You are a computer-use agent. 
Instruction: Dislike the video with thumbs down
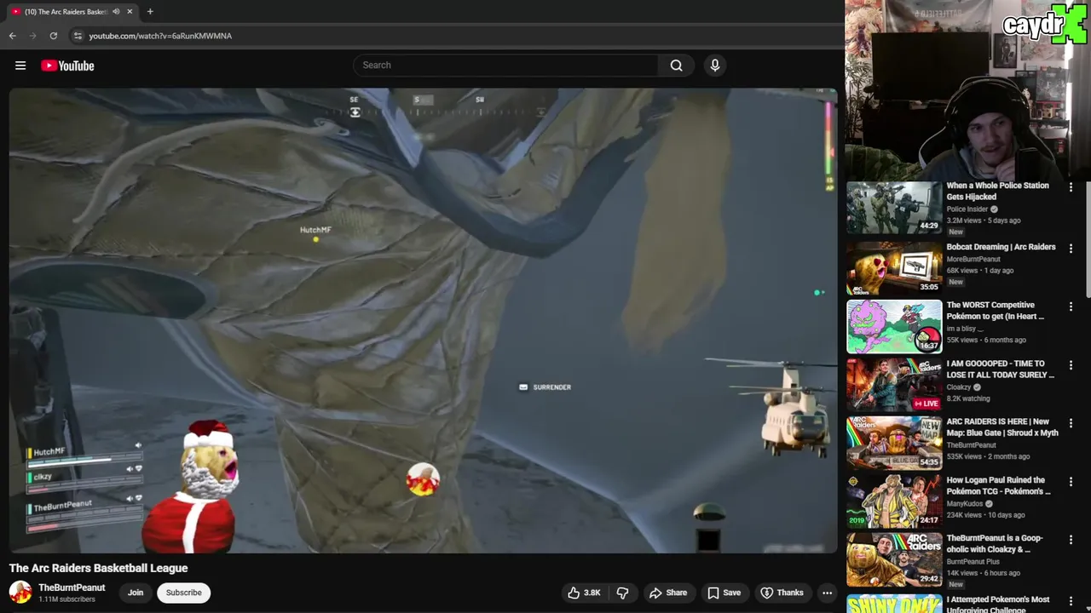[x=622, y=593]
